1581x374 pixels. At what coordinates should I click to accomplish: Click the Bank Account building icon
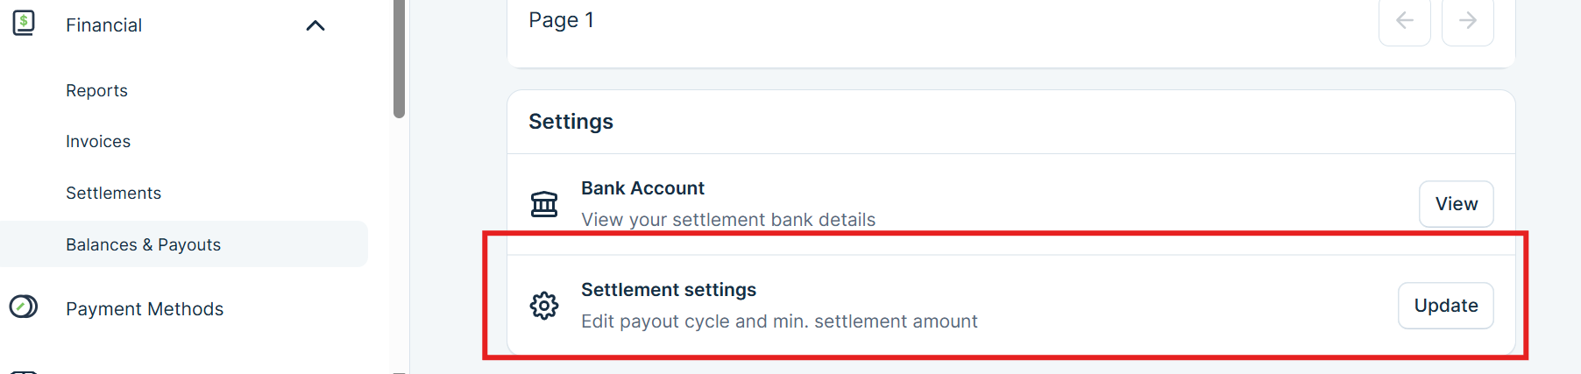544,204
